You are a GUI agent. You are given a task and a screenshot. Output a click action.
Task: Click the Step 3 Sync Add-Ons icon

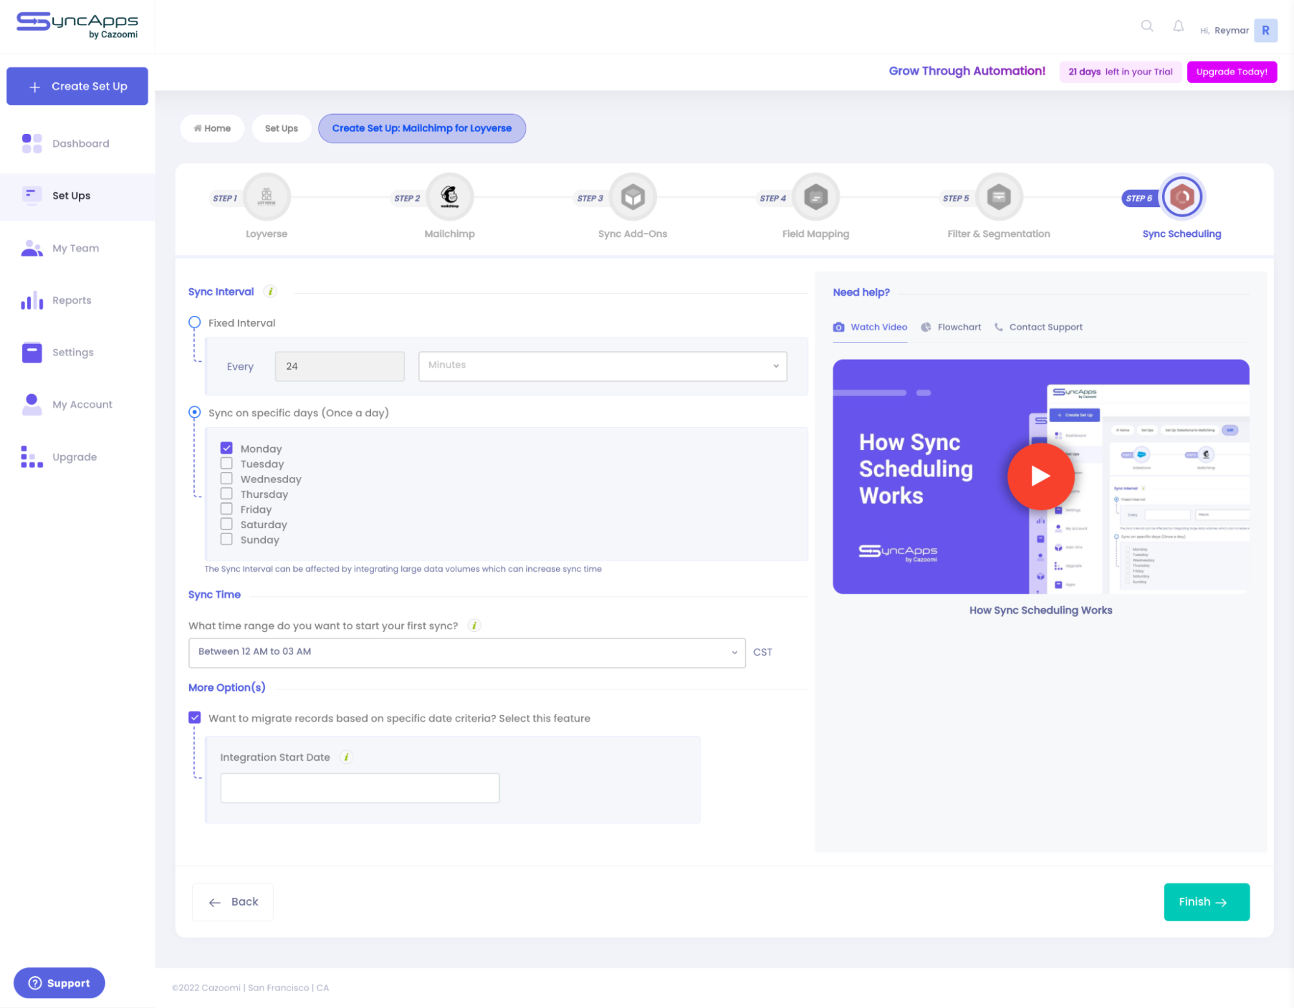[632, 196]
